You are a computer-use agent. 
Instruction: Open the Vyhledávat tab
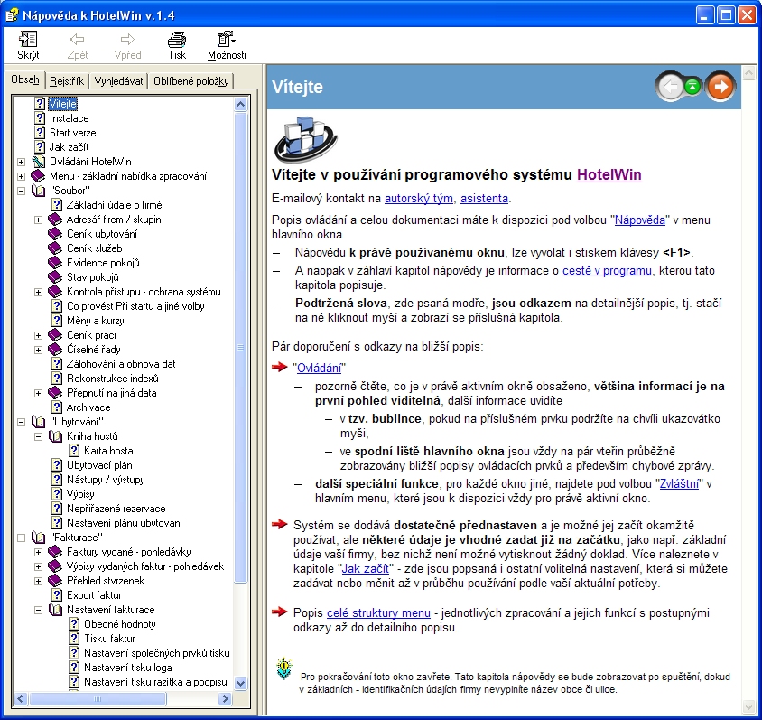click(x=118, y=80)
